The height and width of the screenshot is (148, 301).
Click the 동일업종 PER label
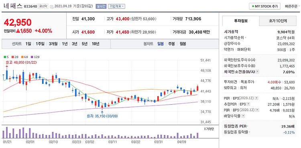point(235,126)
